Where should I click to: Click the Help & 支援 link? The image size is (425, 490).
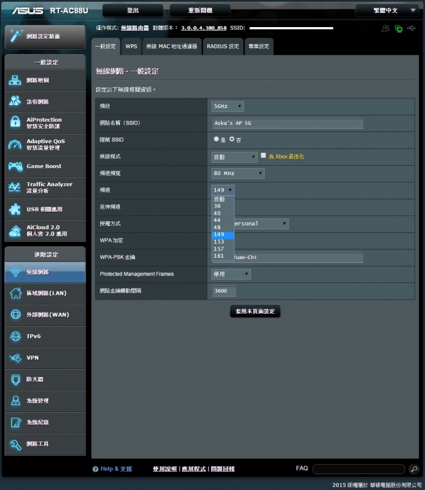pos(116,469)
